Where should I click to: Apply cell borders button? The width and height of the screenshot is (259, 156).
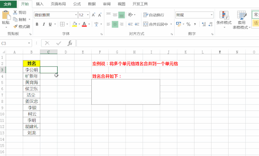coord(62,24)
